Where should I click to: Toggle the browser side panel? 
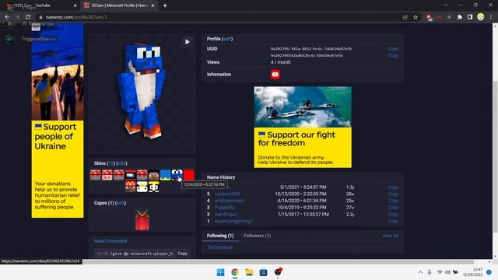(x=470, y=17)
